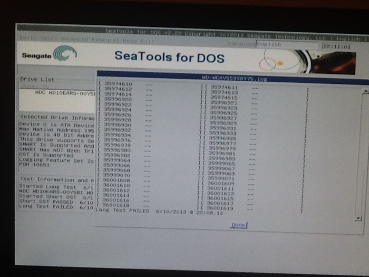Click the DST Is Supported line
The image size is (369, 277).
click(x=46, y=155)
